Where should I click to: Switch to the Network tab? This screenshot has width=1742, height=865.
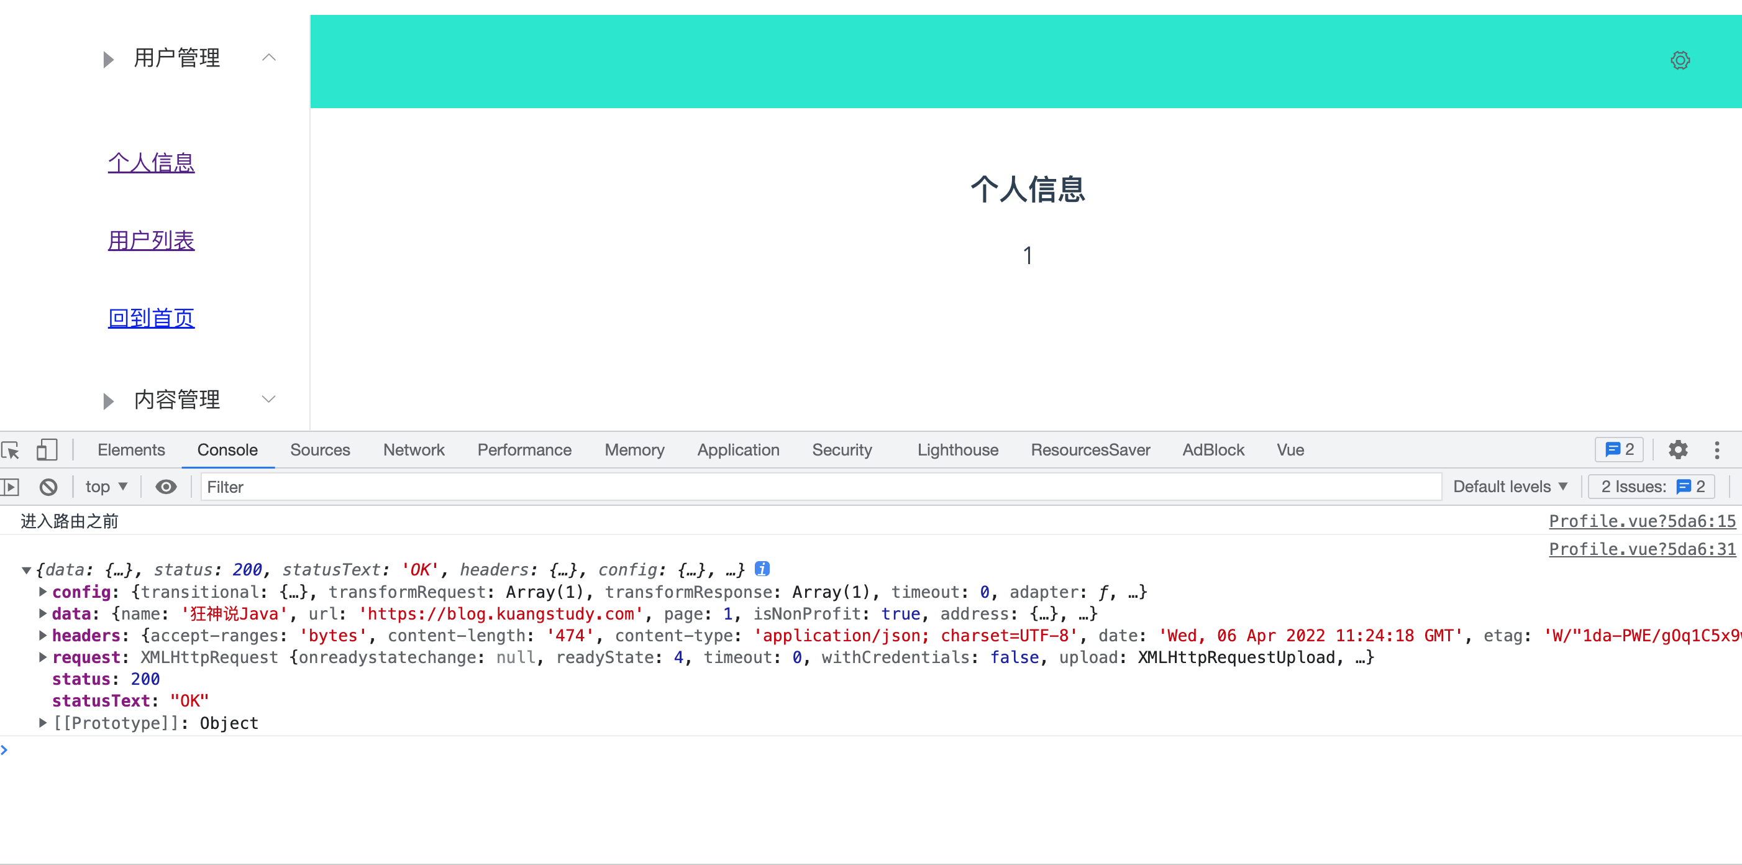coord(413,450)
